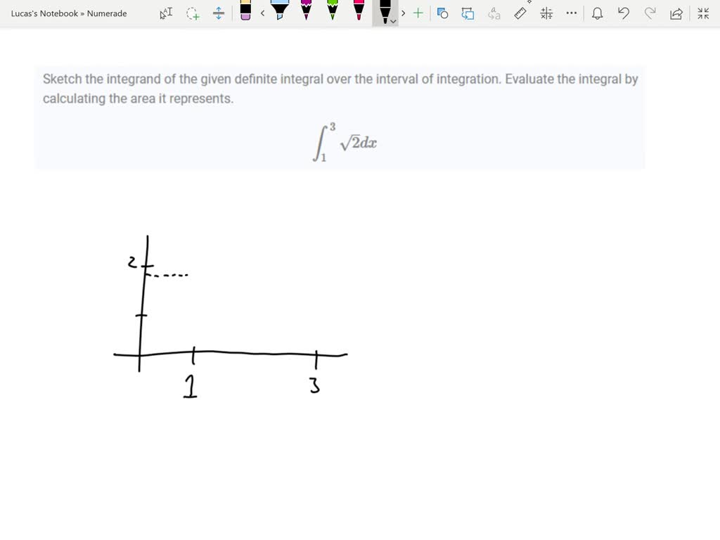Open the Ruler tool
This screenshot has width=720, height=540.
pos(520,13)
